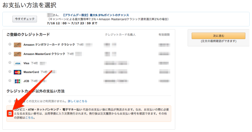This screenshot has width=252, height=132.
Task: Click the コンビニ・ATM・ネットバンキング・電子マネー払い label
Action: pos(48,110)
